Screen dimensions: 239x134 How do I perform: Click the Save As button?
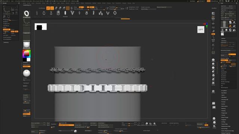[232, 6]
